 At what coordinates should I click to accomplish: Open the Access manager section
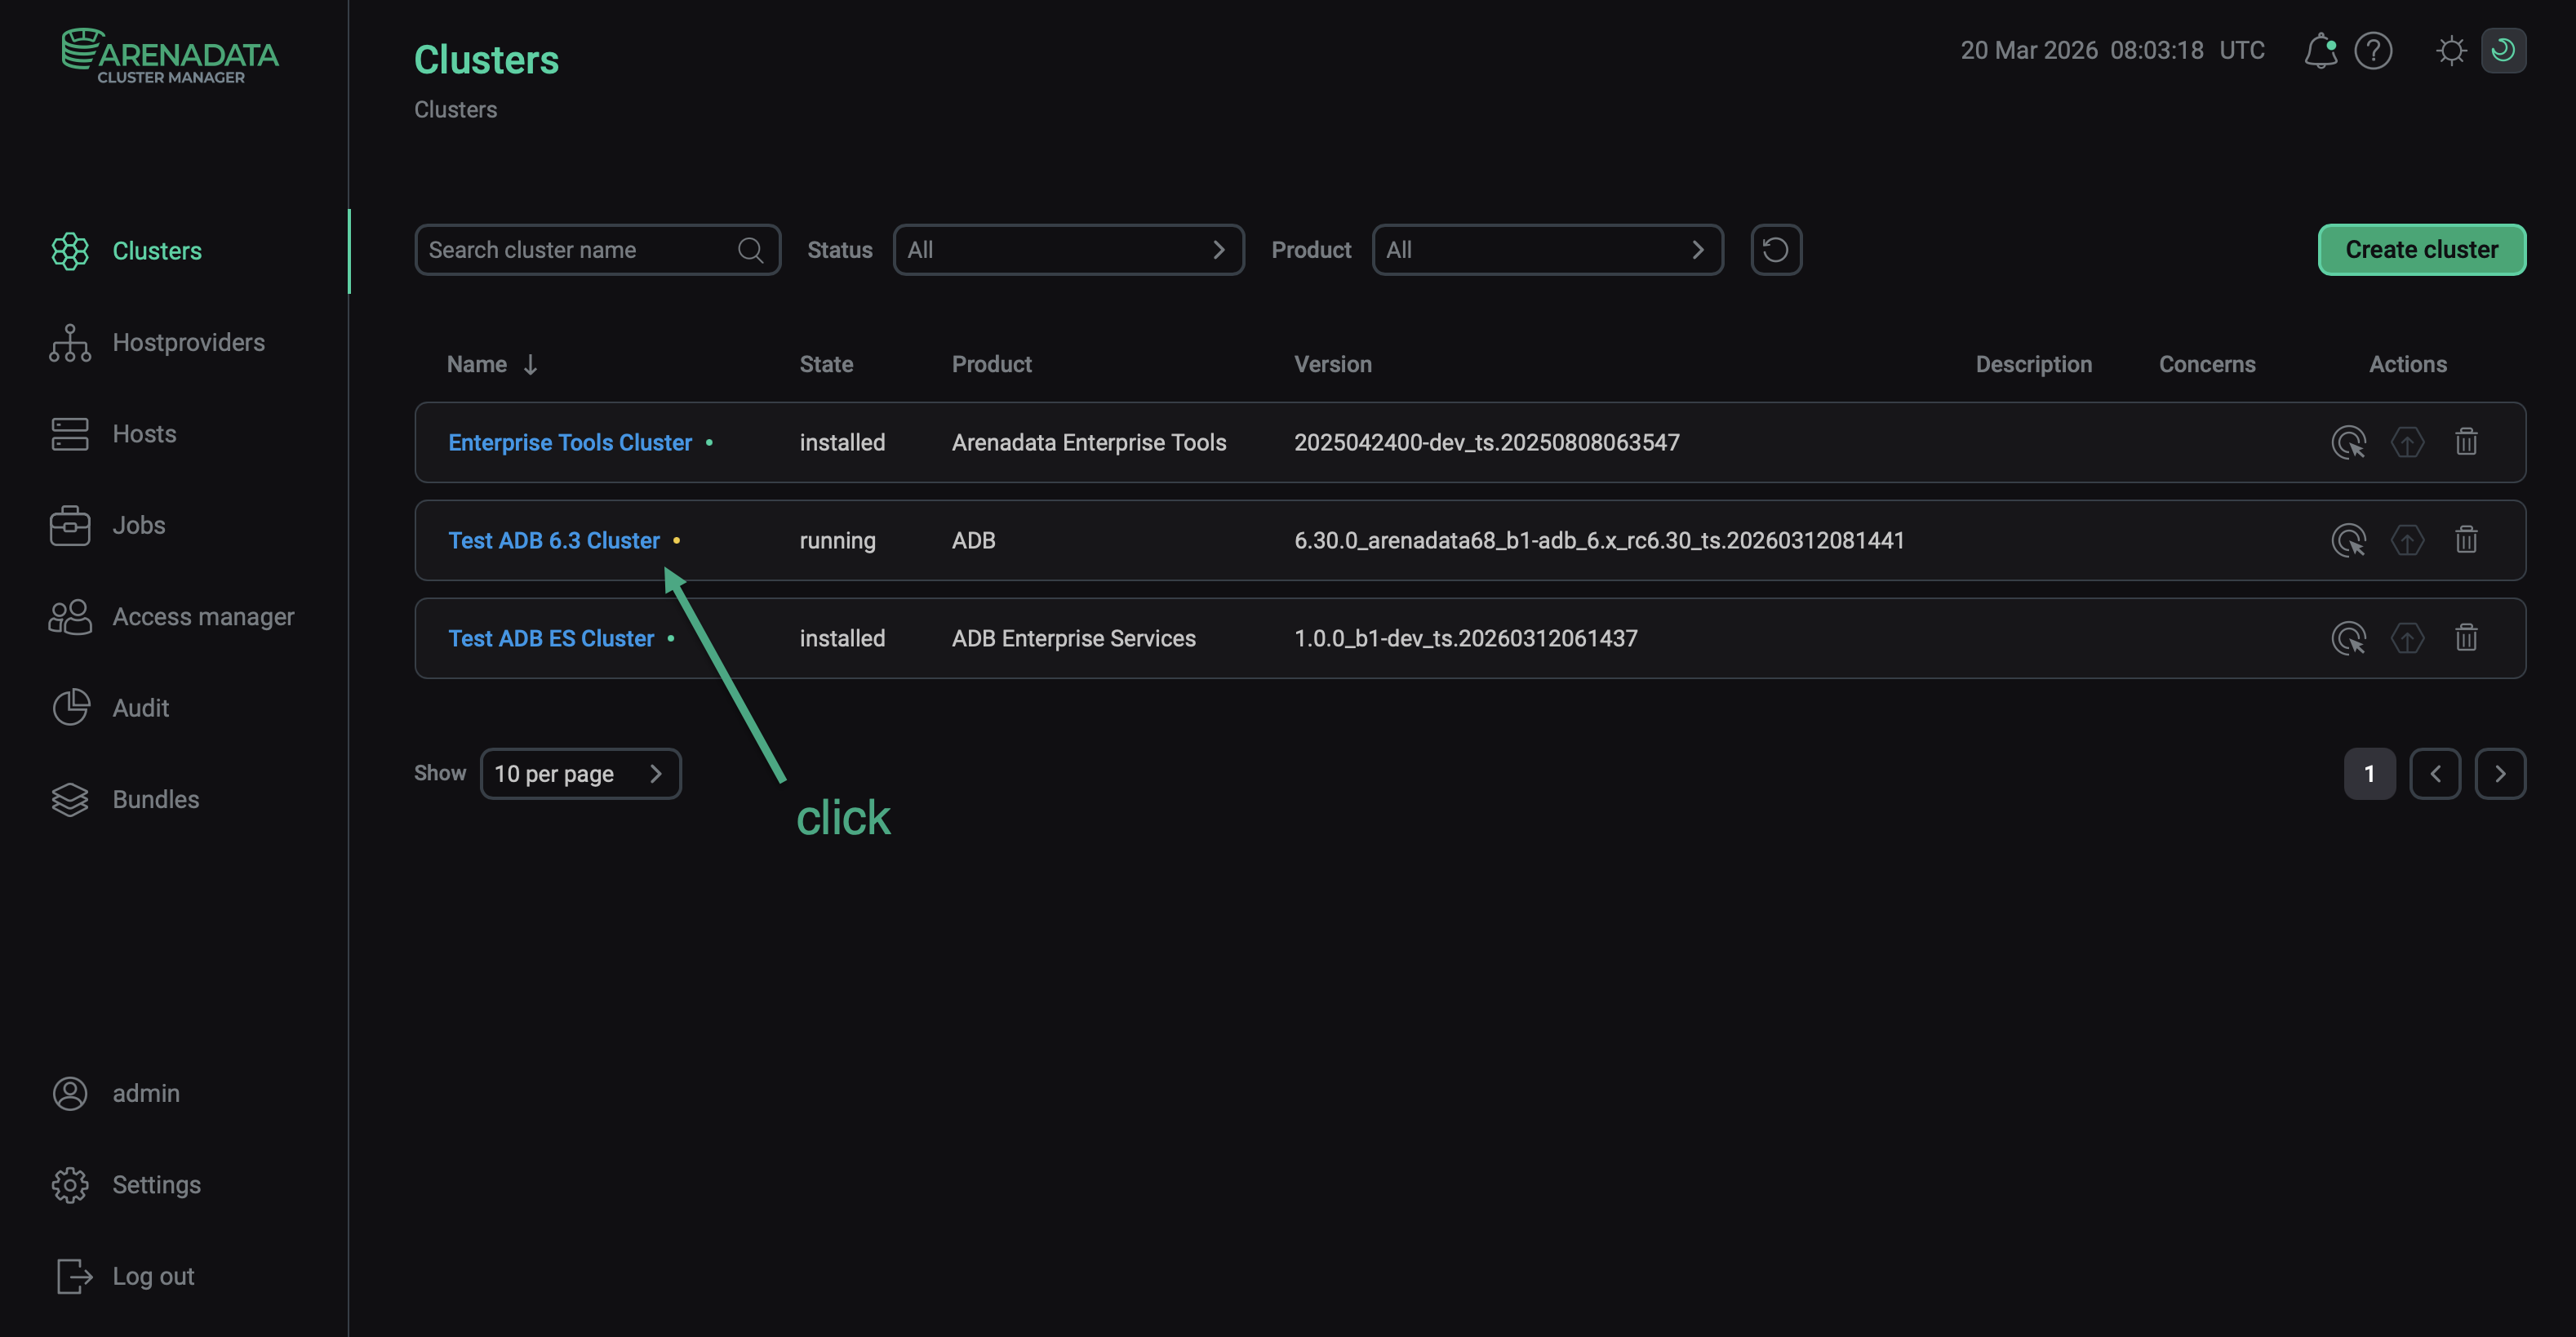[203, 616]
